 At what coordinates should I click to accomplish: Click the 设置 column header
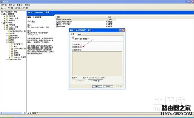[79, 17]
